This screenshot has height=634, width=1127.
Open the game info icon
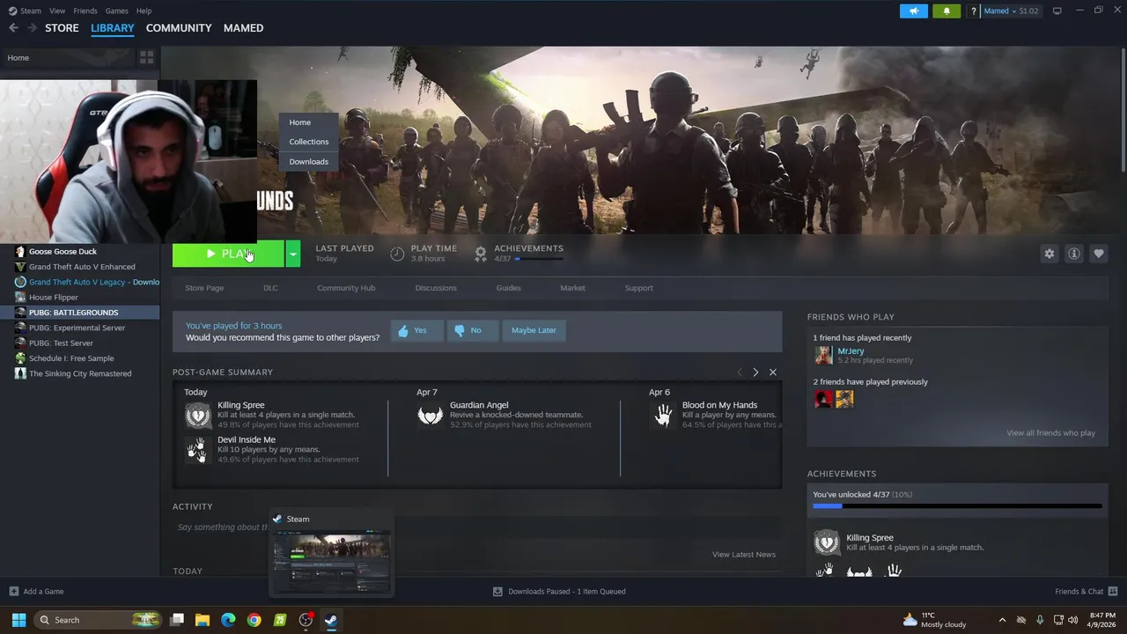tap(1073, 254)
